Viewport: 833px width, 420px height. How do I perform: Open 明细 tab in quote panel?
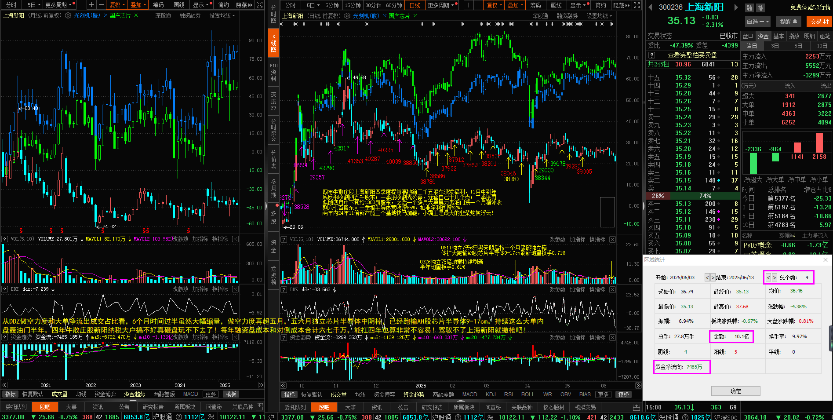809,36
